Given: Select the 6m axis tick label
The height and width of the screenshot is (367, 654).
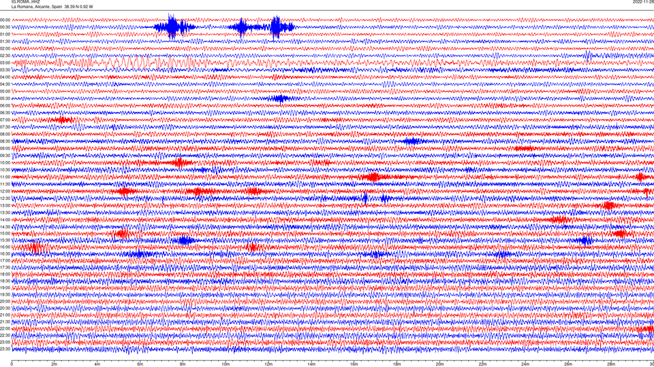Looking at the screenshot, I should (x=140, y=364).
